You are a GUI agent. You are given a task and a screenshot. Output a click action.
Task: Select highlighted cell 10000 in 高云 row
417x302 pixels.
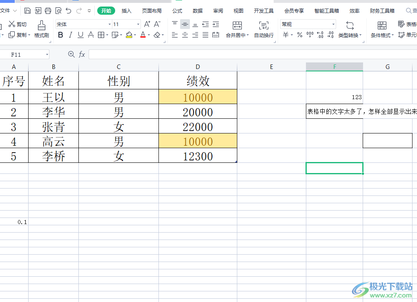point(198,141)
